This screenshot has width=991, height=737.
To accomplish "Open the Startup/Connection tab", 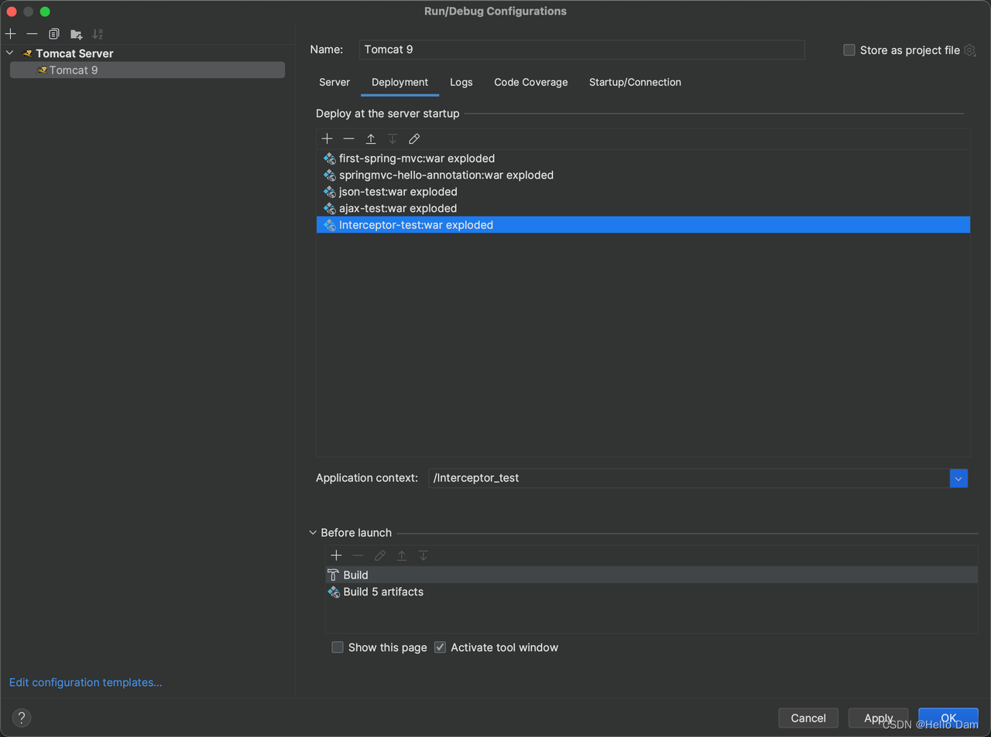I will [635, 82].
